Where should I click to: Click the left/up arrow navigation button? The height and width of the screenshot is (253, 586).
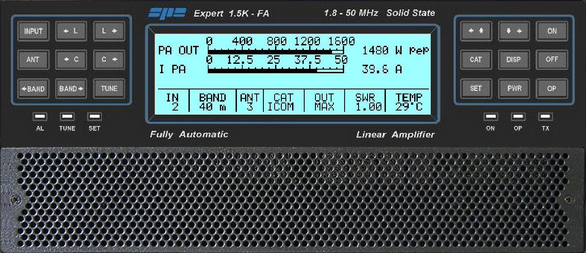tap(476, 31)
